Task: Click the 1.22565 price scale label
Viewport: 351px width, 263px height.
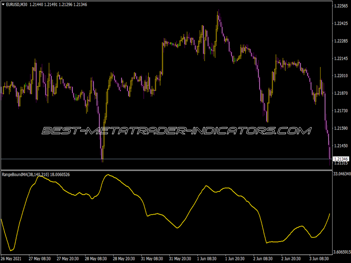Action: [341, 6]
